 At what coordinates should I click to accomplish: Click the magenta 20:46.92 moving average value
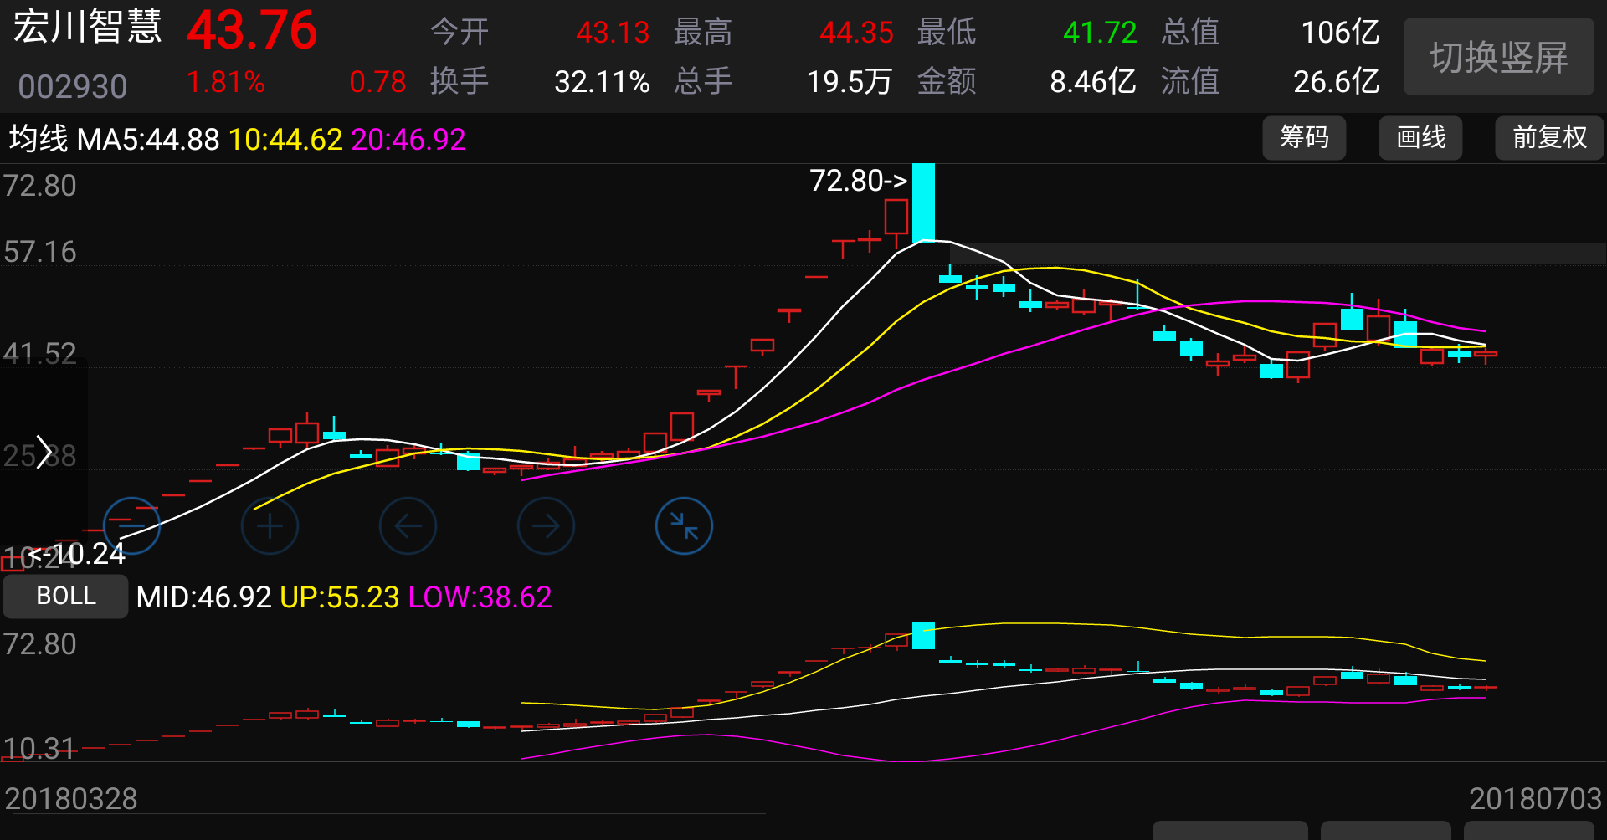pos(408,140)
